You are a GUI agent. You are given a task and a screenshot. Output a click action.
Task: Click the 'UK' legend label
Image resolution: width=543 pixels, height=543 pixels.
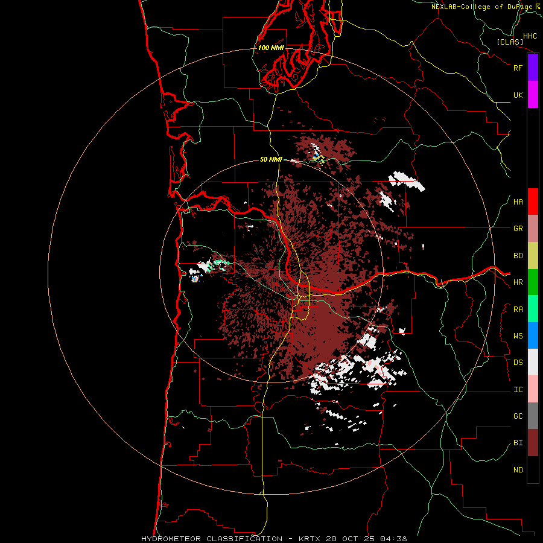point(518,95)
